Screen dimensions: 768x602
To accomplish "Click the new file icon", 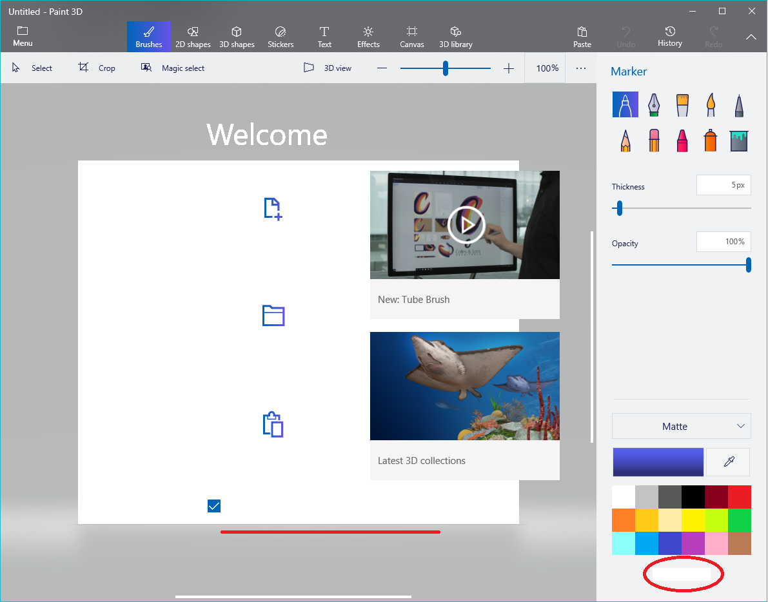I will (x=273, y=209).
